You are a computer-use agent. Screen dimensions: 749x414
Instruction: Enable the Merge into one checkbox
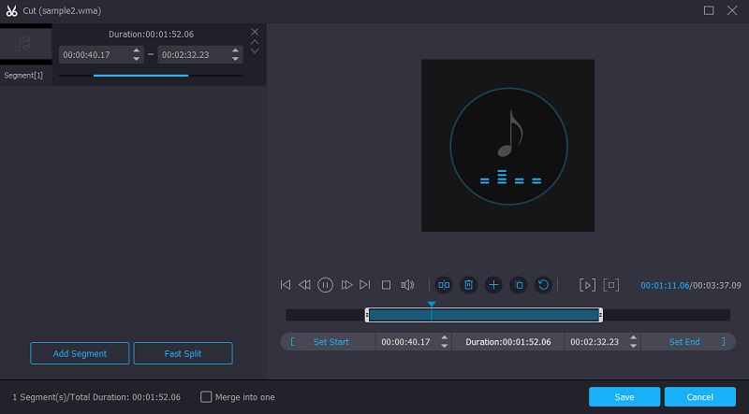pos(207,397)
